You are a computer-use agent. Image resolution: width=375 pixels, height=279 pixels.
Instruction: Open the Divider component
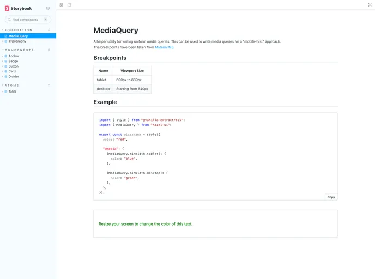tap(14, 76)
